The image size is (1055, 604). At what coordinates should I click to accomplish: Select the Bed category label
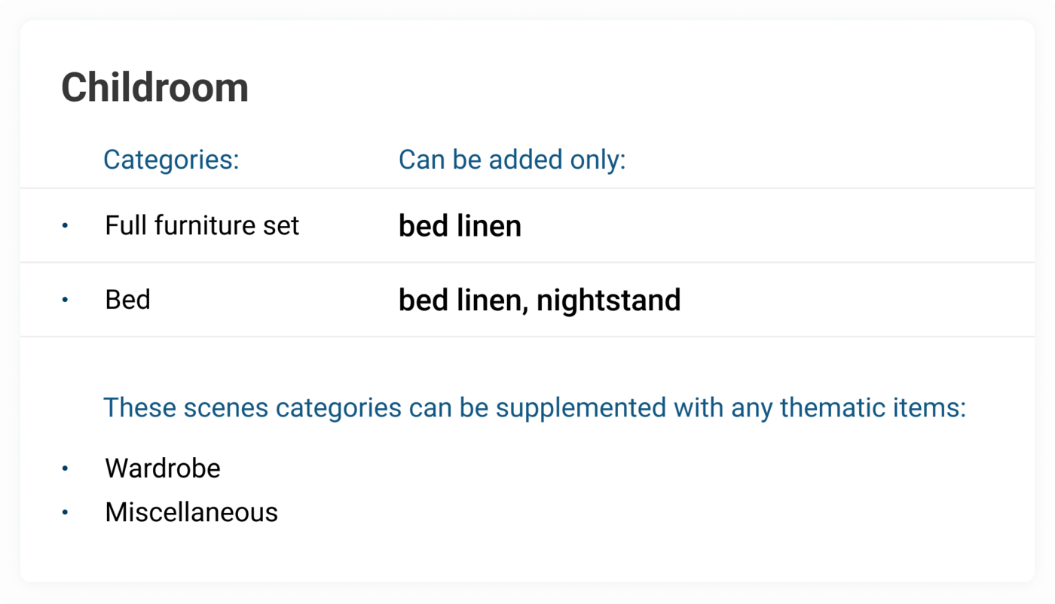[x=127, y=300]
